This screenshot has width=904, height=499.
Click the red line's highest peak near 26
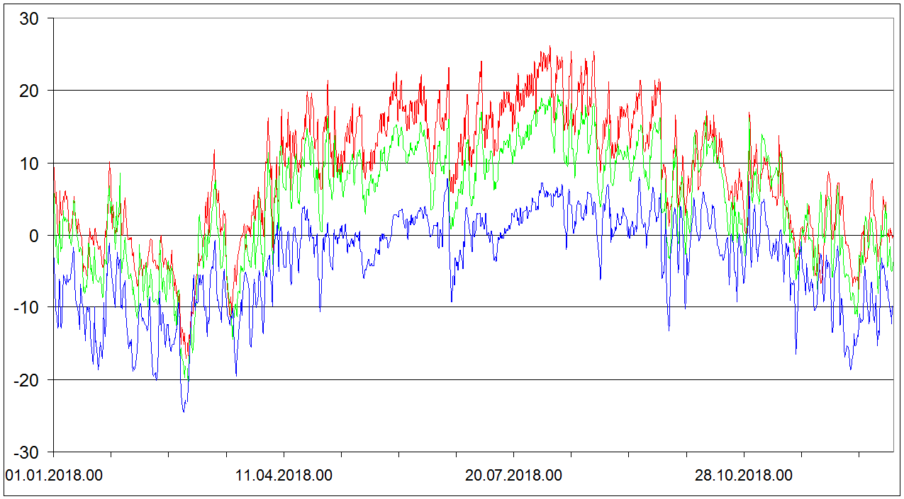pos(549,47)
